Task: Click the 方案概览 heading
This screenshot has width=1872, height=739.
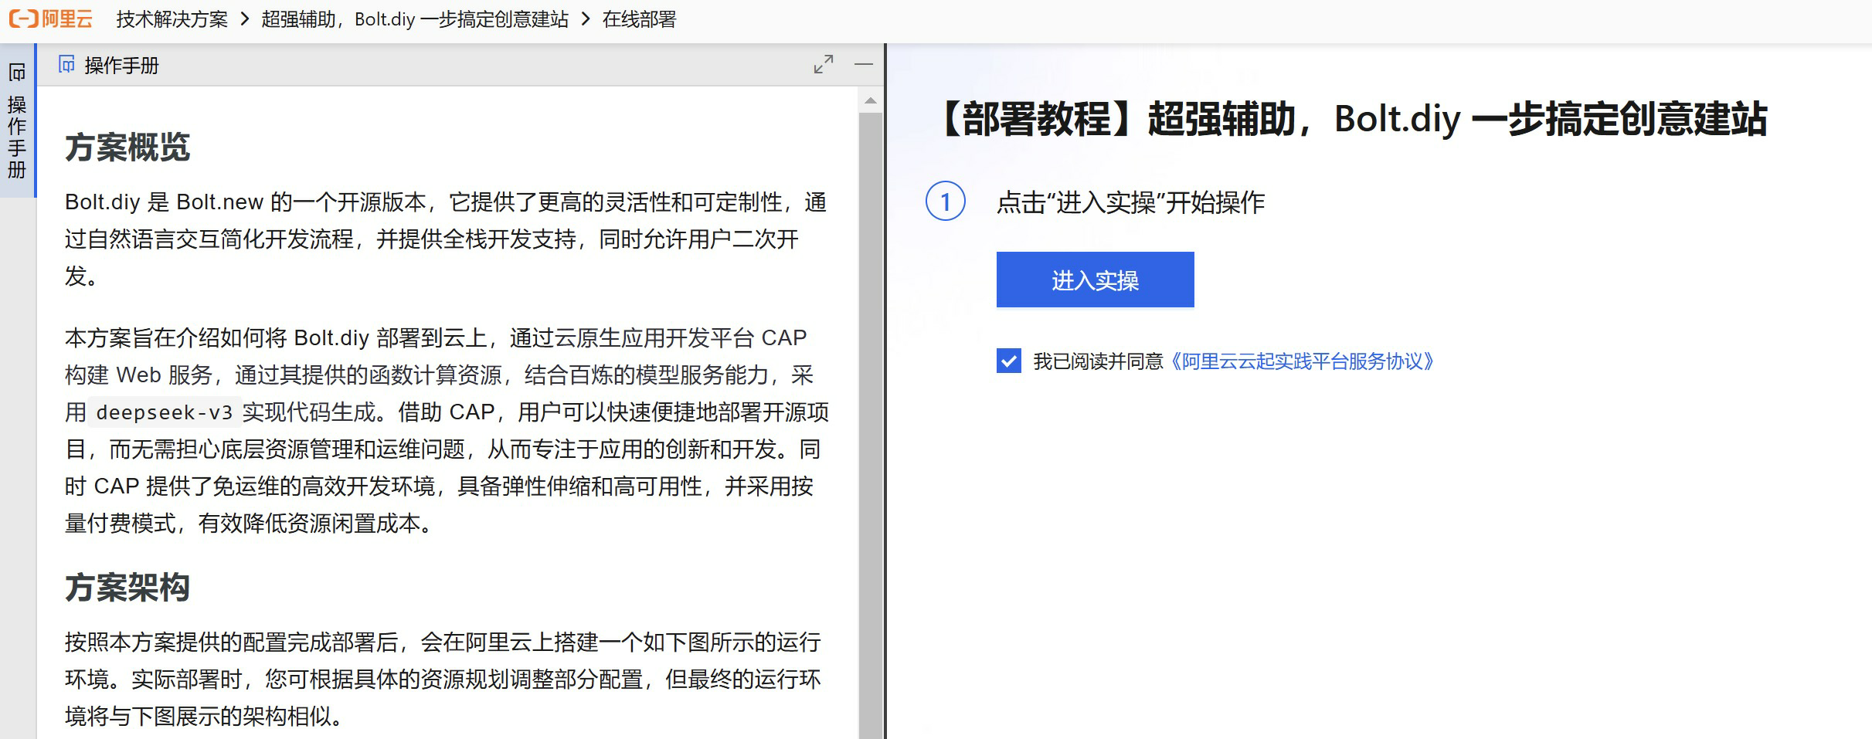Action: pos(127,147)
